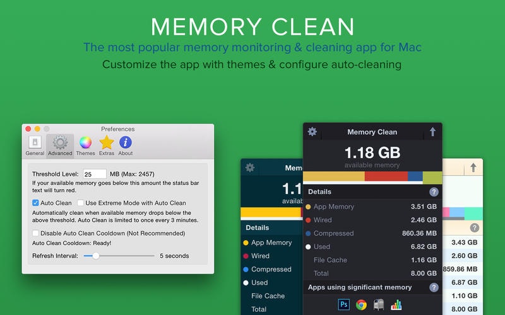This screenshot has width=505, height=315.
Task: Click the Refresh Interval slider handle
Action: [x=96, y=256]
